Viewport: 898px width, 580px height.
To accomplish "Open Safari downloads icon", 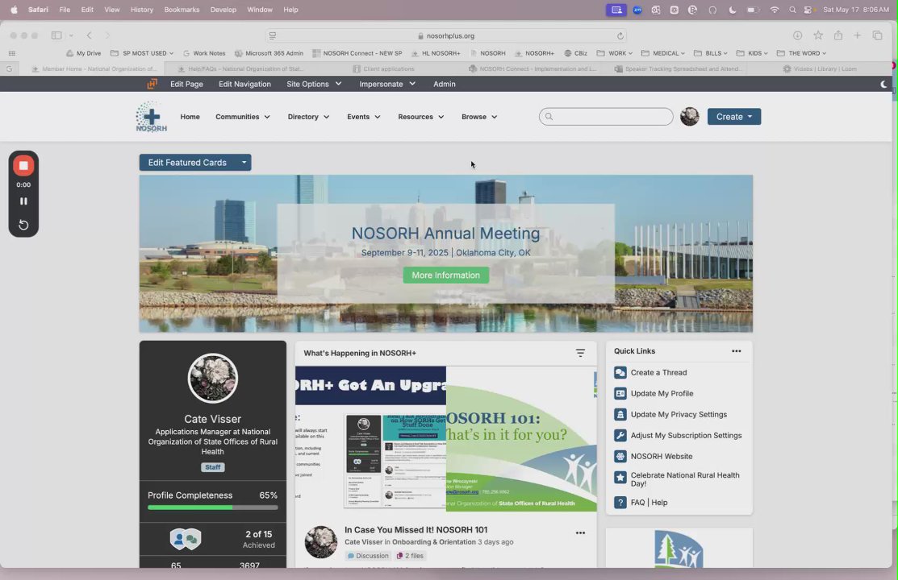I will pos(797,35).
